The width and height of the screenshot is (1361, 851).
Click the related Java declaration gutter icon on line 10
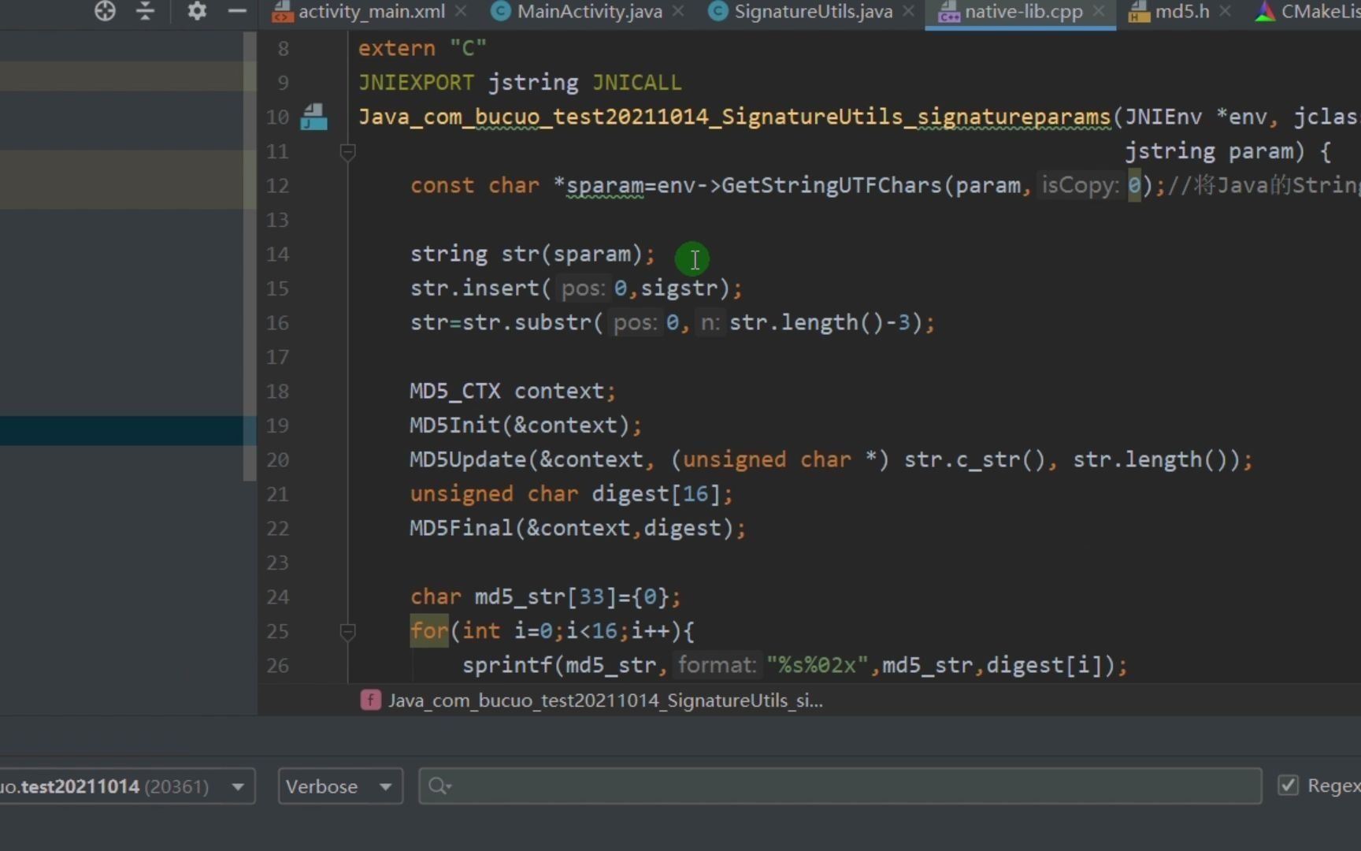(313, 117)
